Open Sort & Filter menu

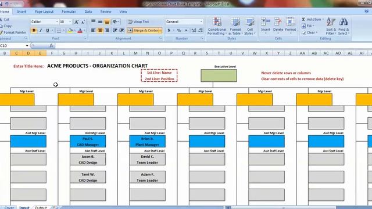point(331,26)
